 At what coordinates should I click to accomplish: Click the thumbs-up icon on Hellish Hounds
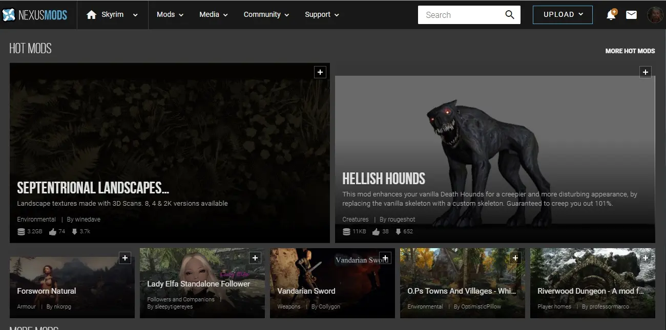tap(376, 232)
